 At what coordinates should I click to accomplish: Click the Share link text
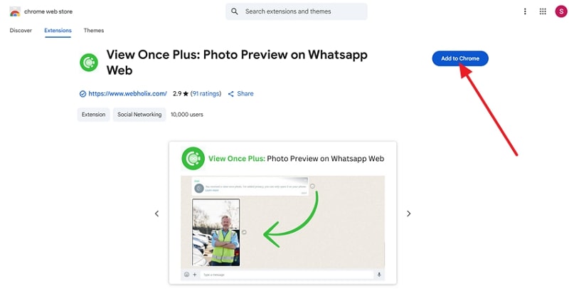coord(245,94)
